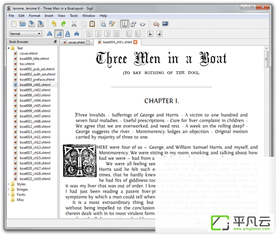Insert a numbered list
Image resolution: width=277 pixels, height=235 pixels.
coord(138,34)
